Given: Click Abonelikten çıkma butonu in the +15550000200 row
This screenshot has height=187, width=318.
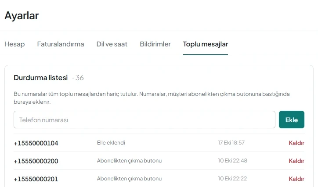Looking at the screenshot, I should click(129, 161).
